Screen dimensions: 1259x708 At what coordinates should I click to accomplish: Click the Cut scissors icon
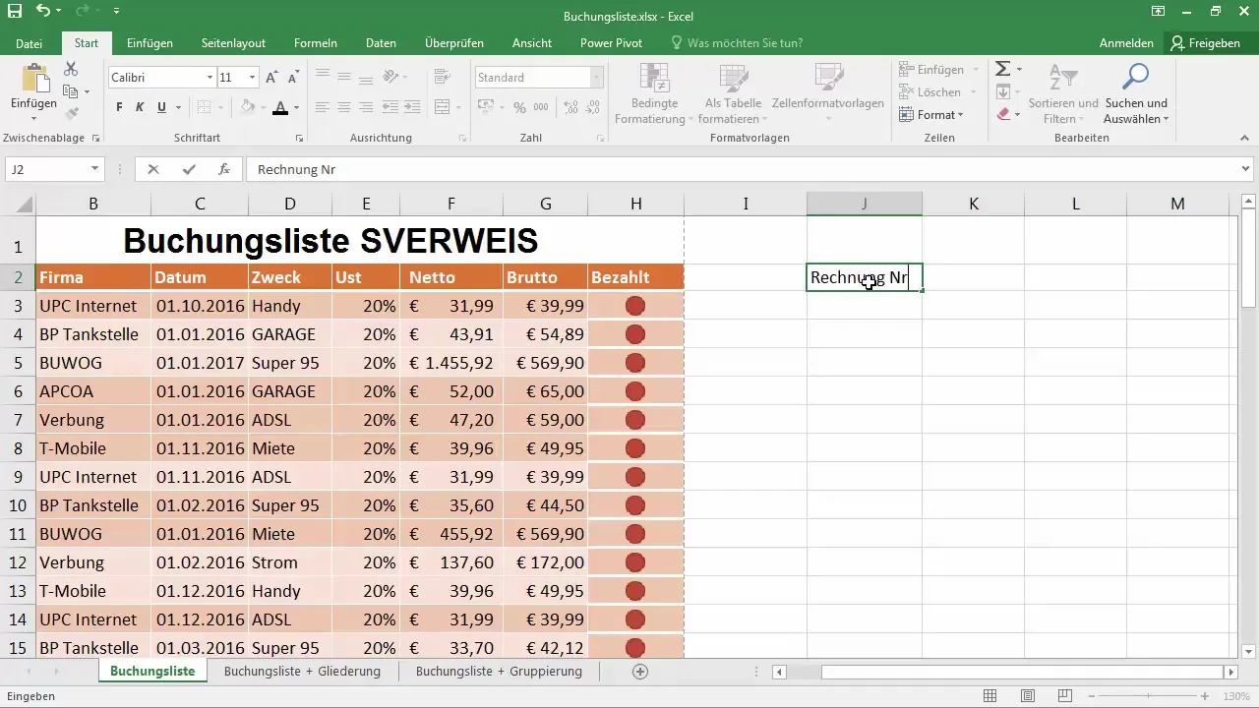(x=71, y=69)
